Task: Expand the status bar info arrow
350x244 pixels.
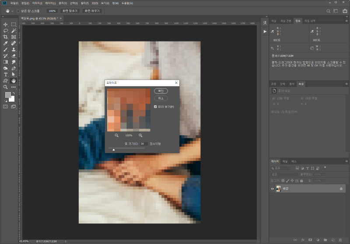Action: (x=65, y=241)
